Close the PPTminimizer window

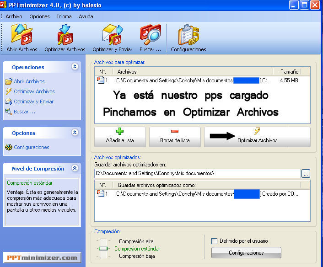[315, 5]
